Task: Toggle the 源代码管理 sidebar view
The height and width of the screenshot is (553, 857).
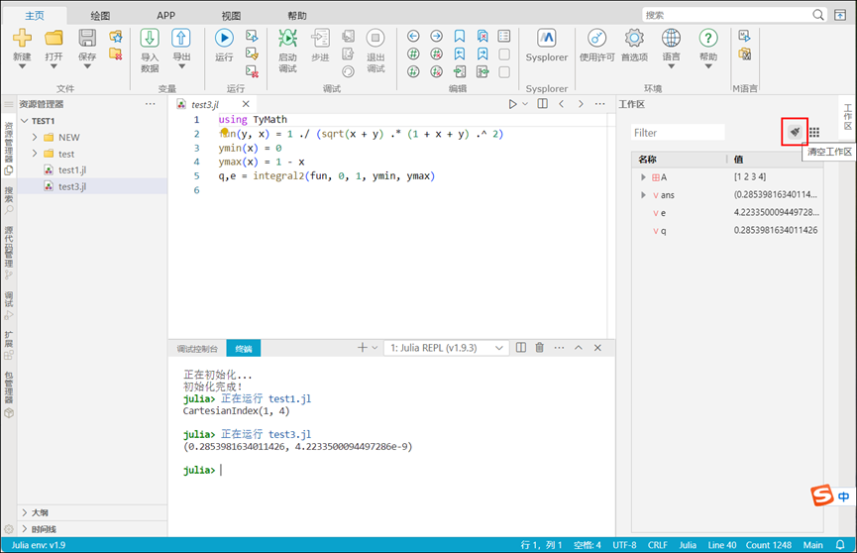Action: (9, 253)
